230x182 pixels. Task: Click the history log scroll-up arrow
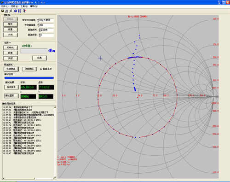pyautogui.click(x=55, y=107)
